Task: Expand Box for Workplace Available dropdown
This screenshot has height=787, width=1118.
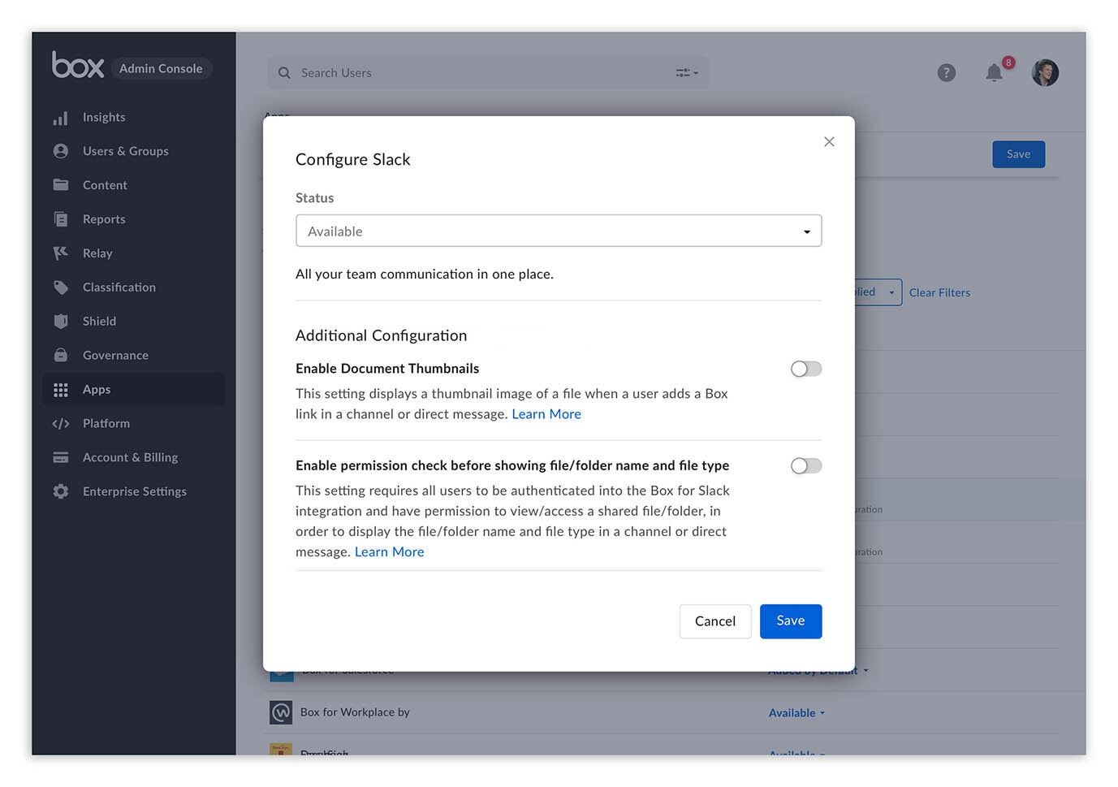Action: click(x=796, y=713)
